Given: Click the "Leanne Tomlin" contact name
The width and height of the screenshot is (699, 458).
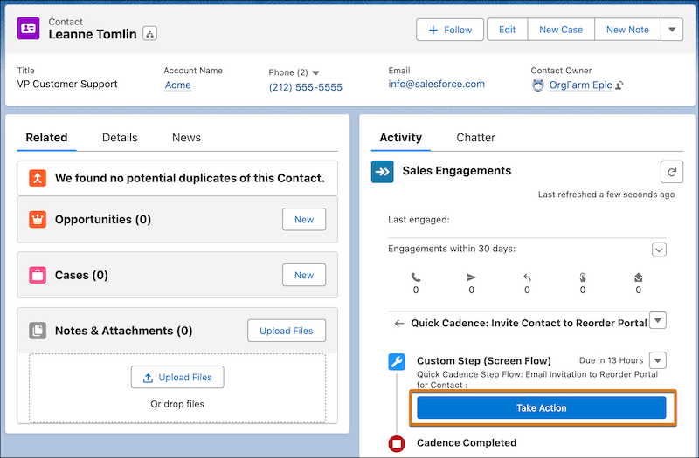Looking at the screenshot, I should coord(93,34).
